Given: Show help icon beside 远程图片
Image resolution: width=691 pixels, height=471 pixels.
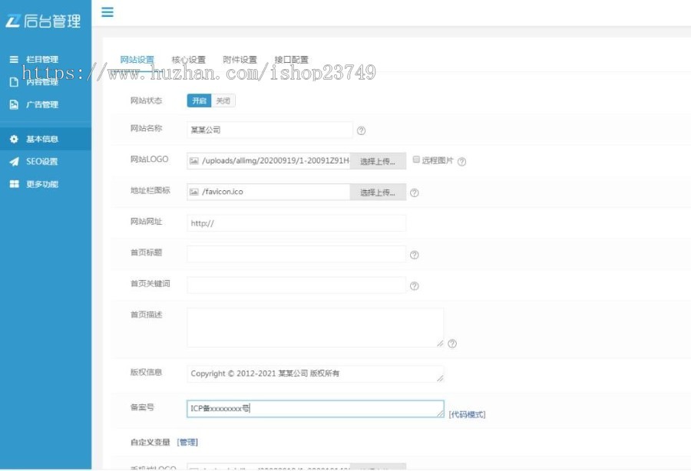Looking at the screenshot, I should (x=461, y=162).
